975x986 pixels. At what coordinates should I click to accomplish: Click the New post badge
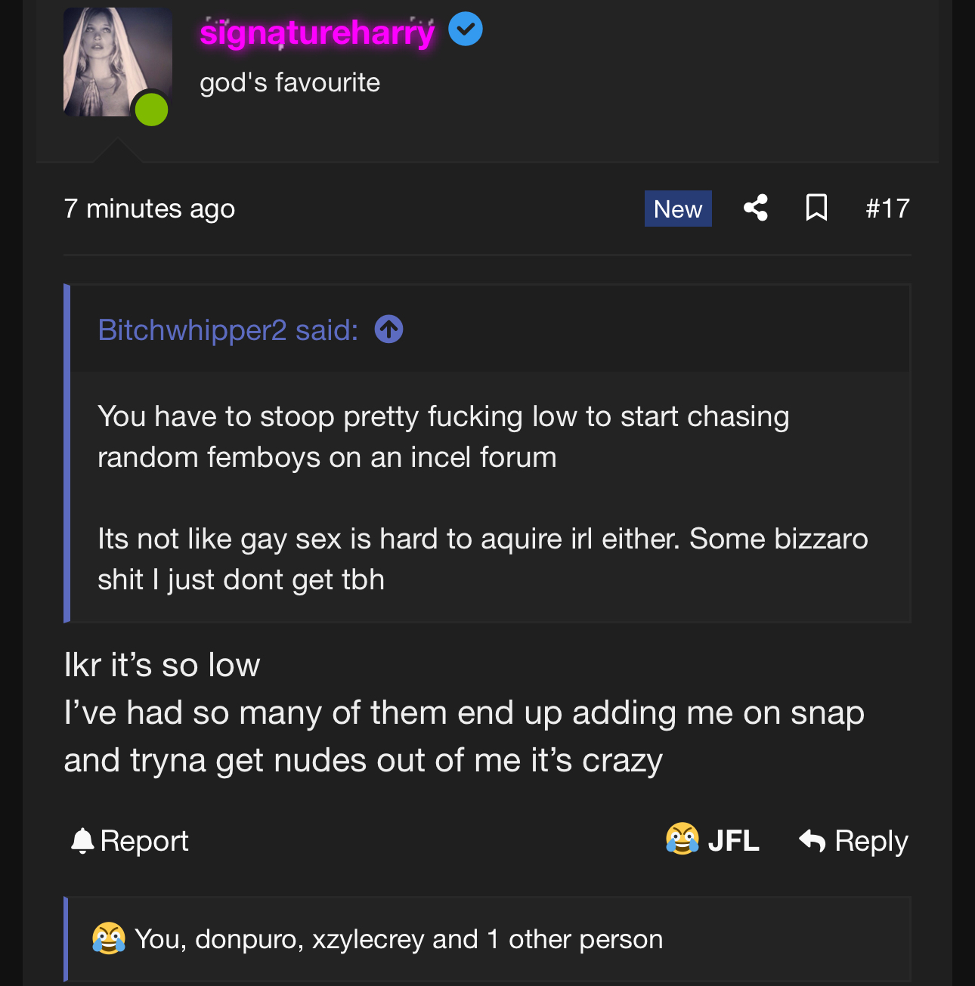pos(678,209)
